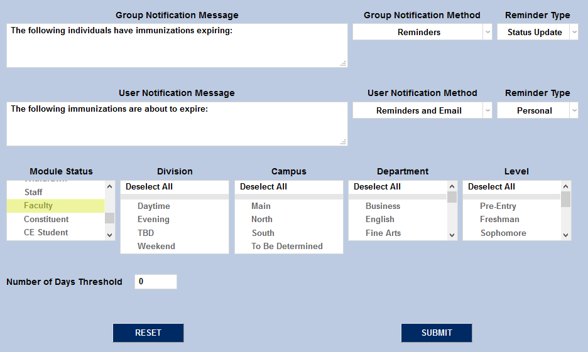Select TBD division
The width and height of the screenshot is (588, 352).
(x=175, y=233)
